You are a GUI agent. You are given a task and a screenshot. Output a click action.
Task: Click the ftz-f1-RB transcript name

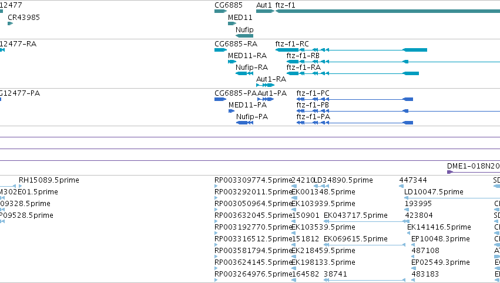[x=303, y=56]
